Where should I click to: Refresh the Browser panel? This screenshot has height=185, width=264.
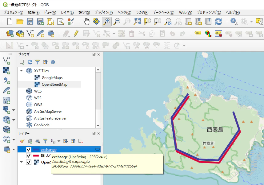coord(30,62)
